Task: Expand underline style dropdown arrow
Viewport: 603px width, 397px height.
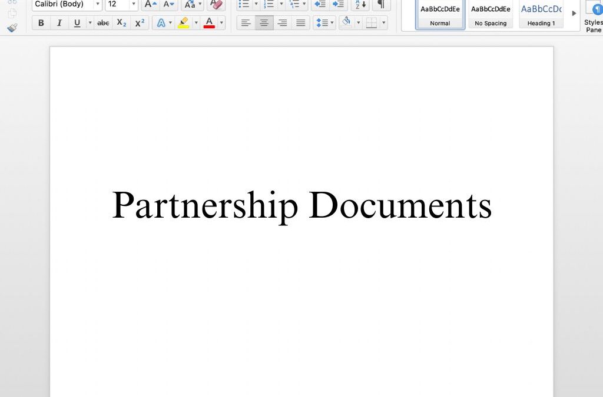Action: tap(90, 23)
